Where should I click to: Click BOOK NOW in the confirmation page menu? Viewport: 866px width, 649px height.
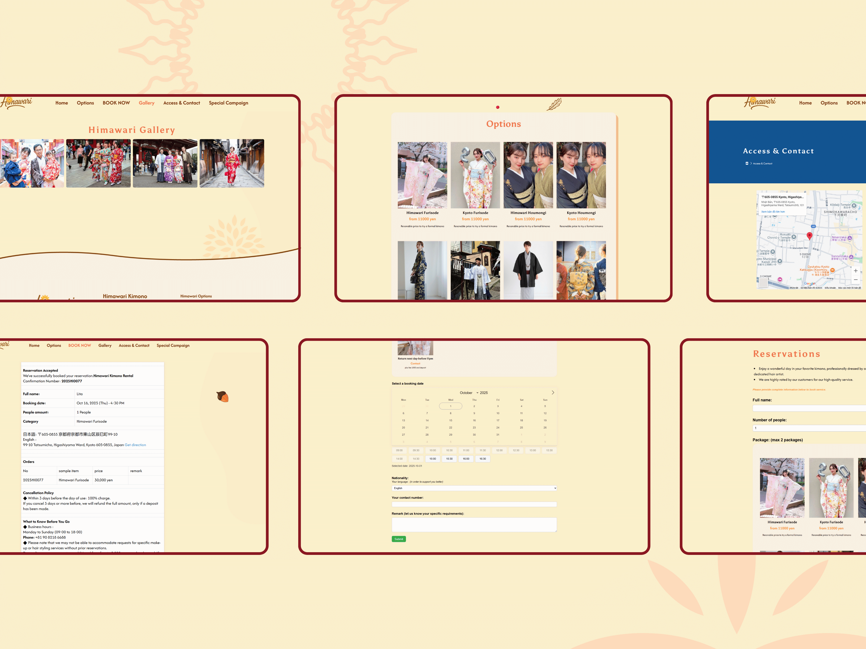[80, 345]
